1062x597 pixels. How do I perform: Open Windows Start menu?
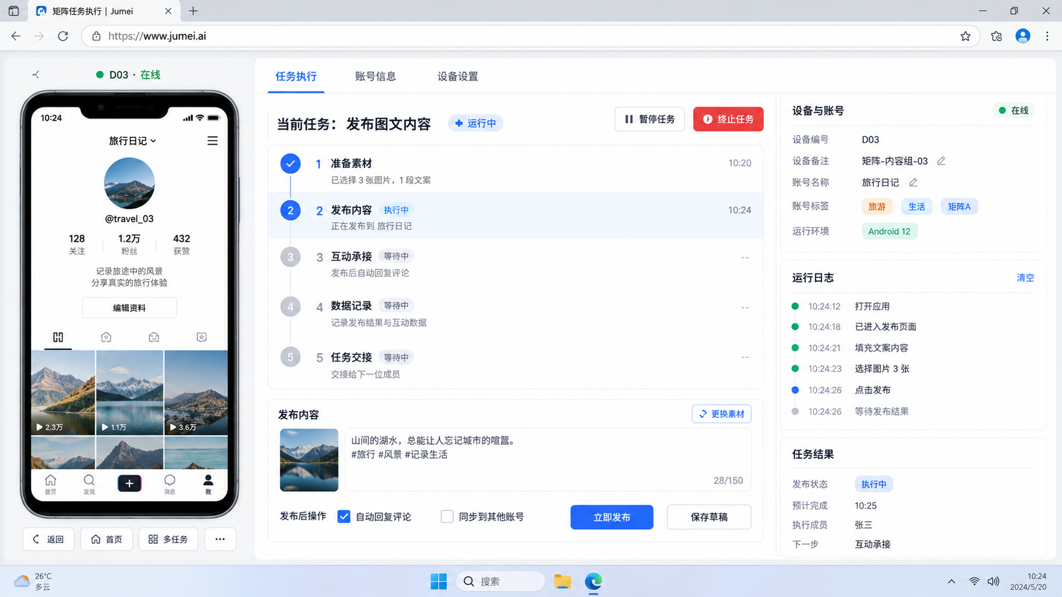[x=438, y=581]
